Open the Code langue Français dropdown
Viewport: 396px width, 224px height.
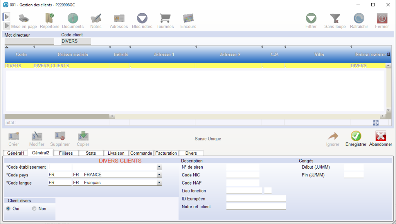(x=159, y=183)
